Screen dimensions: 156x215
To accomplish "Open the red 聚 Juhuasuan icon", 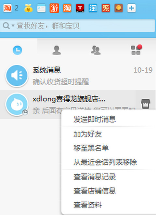I will (x=106, y=8).
